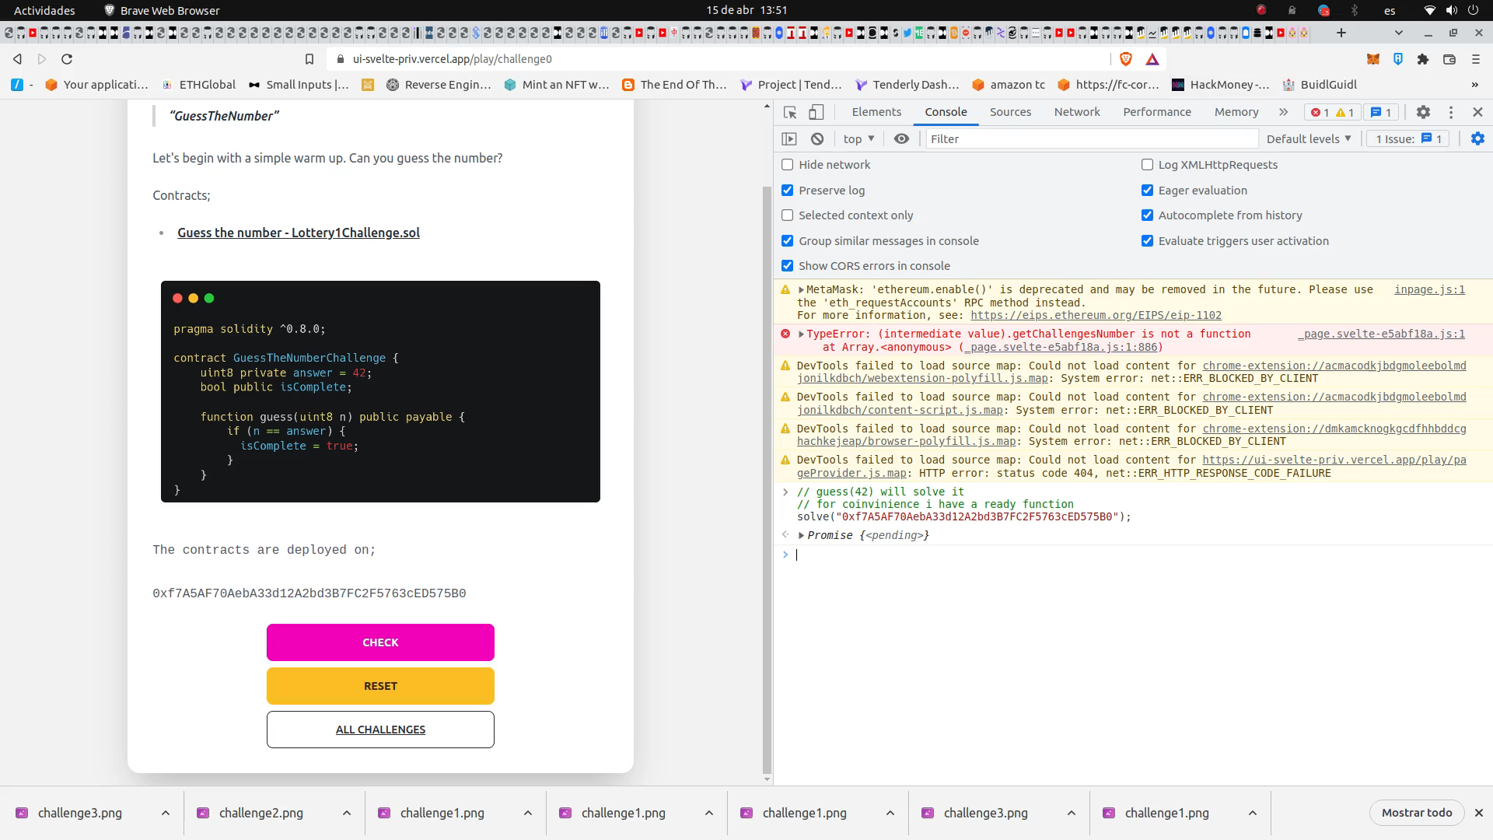
Task: Open a new browser tab with plus
Action: 1341,33
